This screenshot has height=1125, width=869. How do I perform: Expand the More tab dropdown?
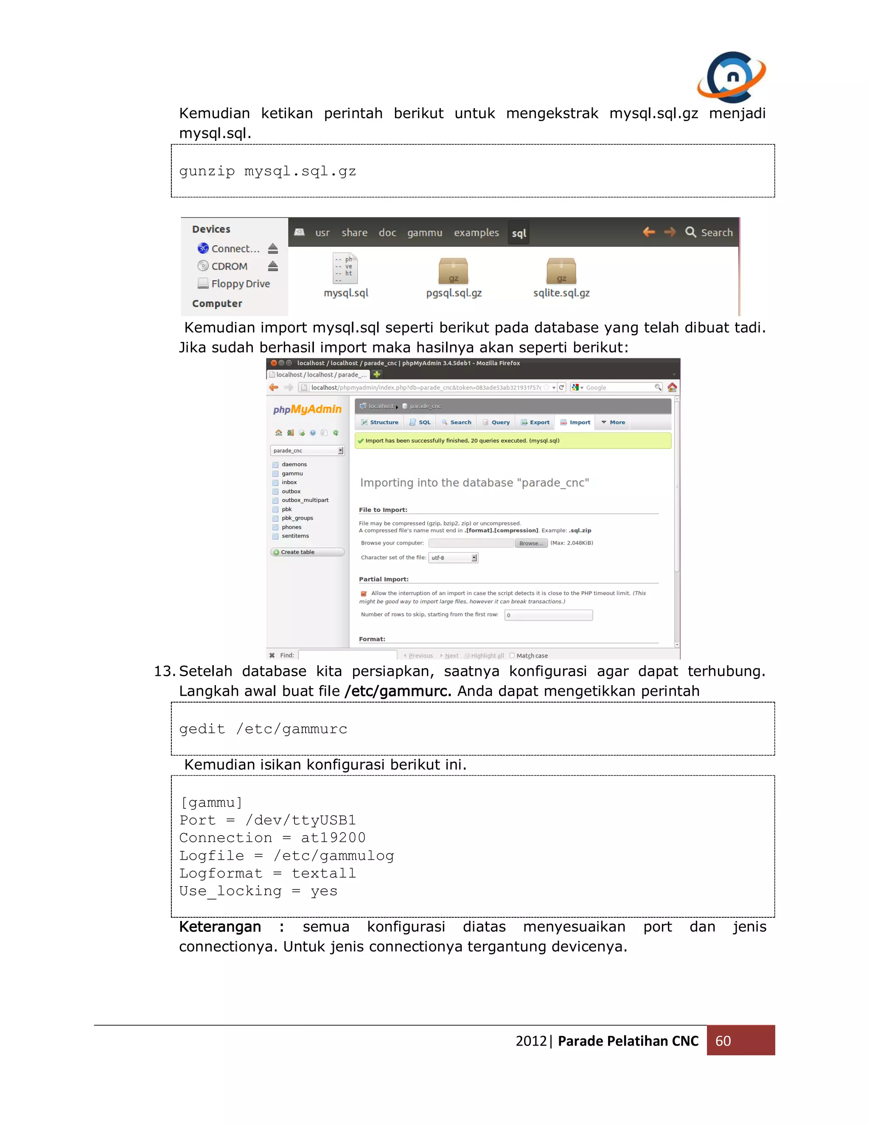coord(613,422)
